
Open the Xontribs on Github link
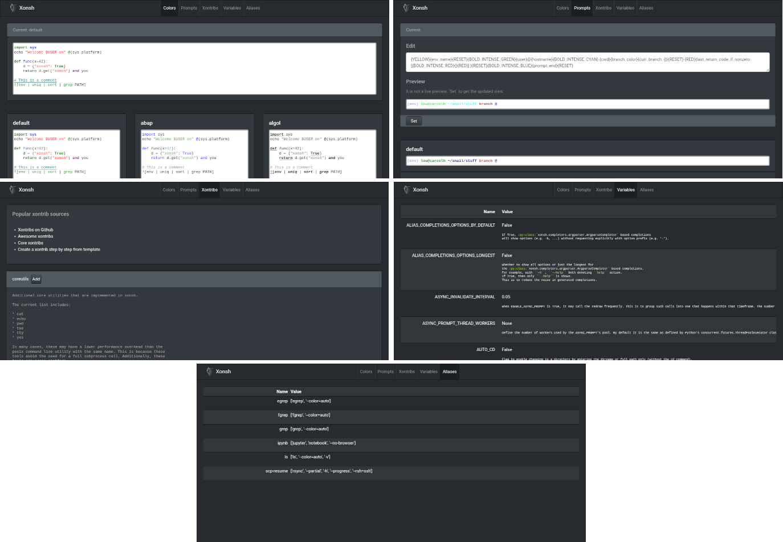35,230
